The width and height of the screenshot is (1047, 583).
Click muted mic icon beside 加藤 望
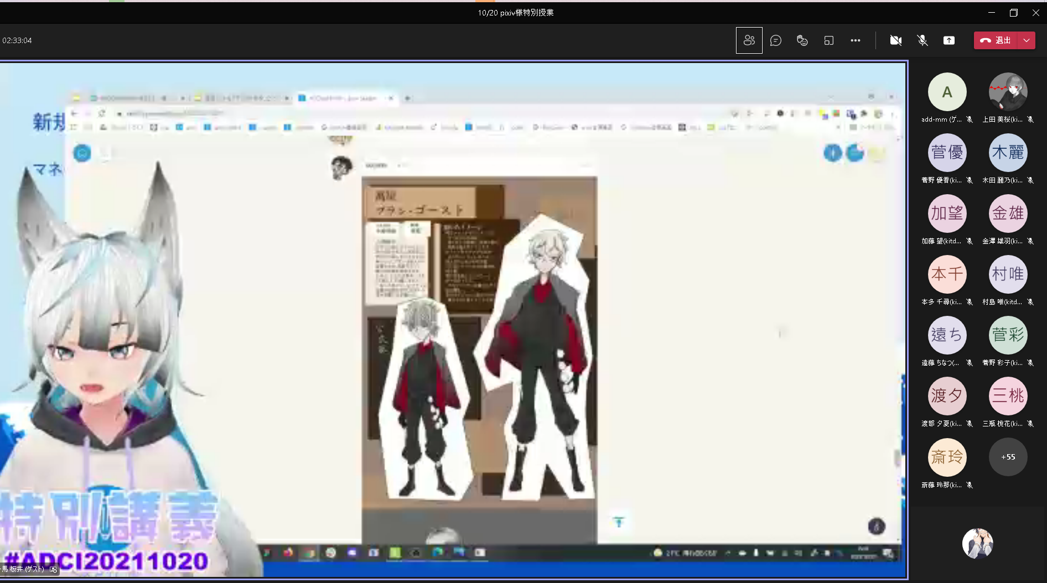pos(970,241)
